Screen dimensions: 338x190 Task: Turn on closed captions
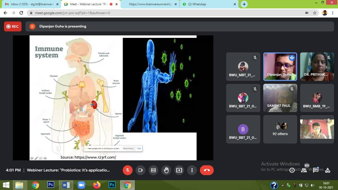click(153, 170)
